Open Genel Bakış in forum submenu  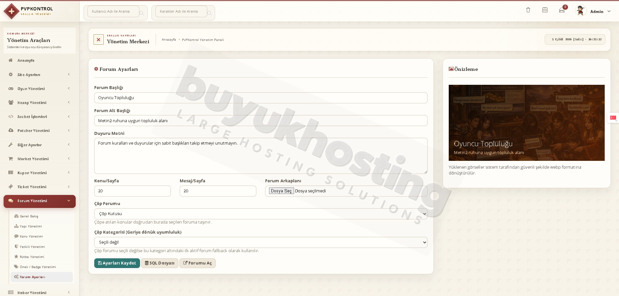coord(29,216)
